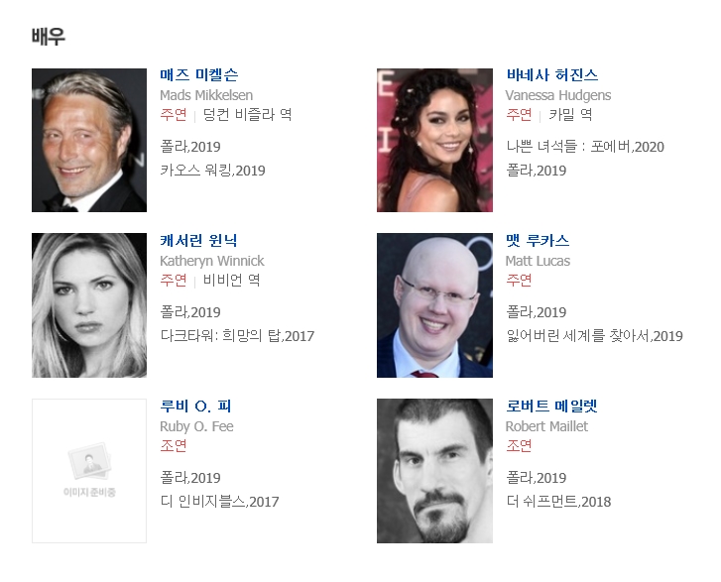Select the 맷 루카스 name link
The height and width of the screenshot is (582, 721).
tap(538, 240)
